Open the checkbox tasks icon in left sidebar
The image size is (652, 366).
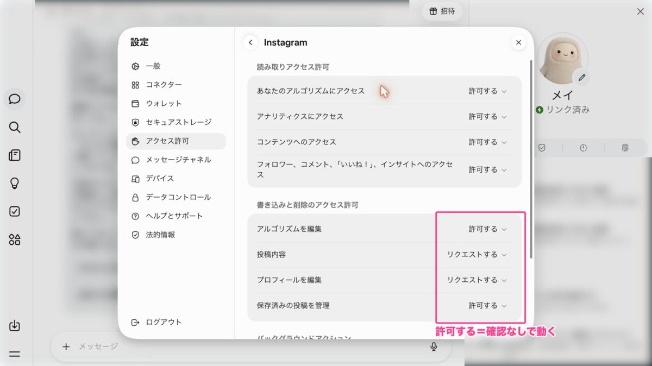(x=15, y=211)
